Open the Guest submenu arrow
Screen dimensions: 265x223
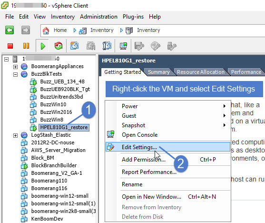pyautogui.click(x=224, y=116)
